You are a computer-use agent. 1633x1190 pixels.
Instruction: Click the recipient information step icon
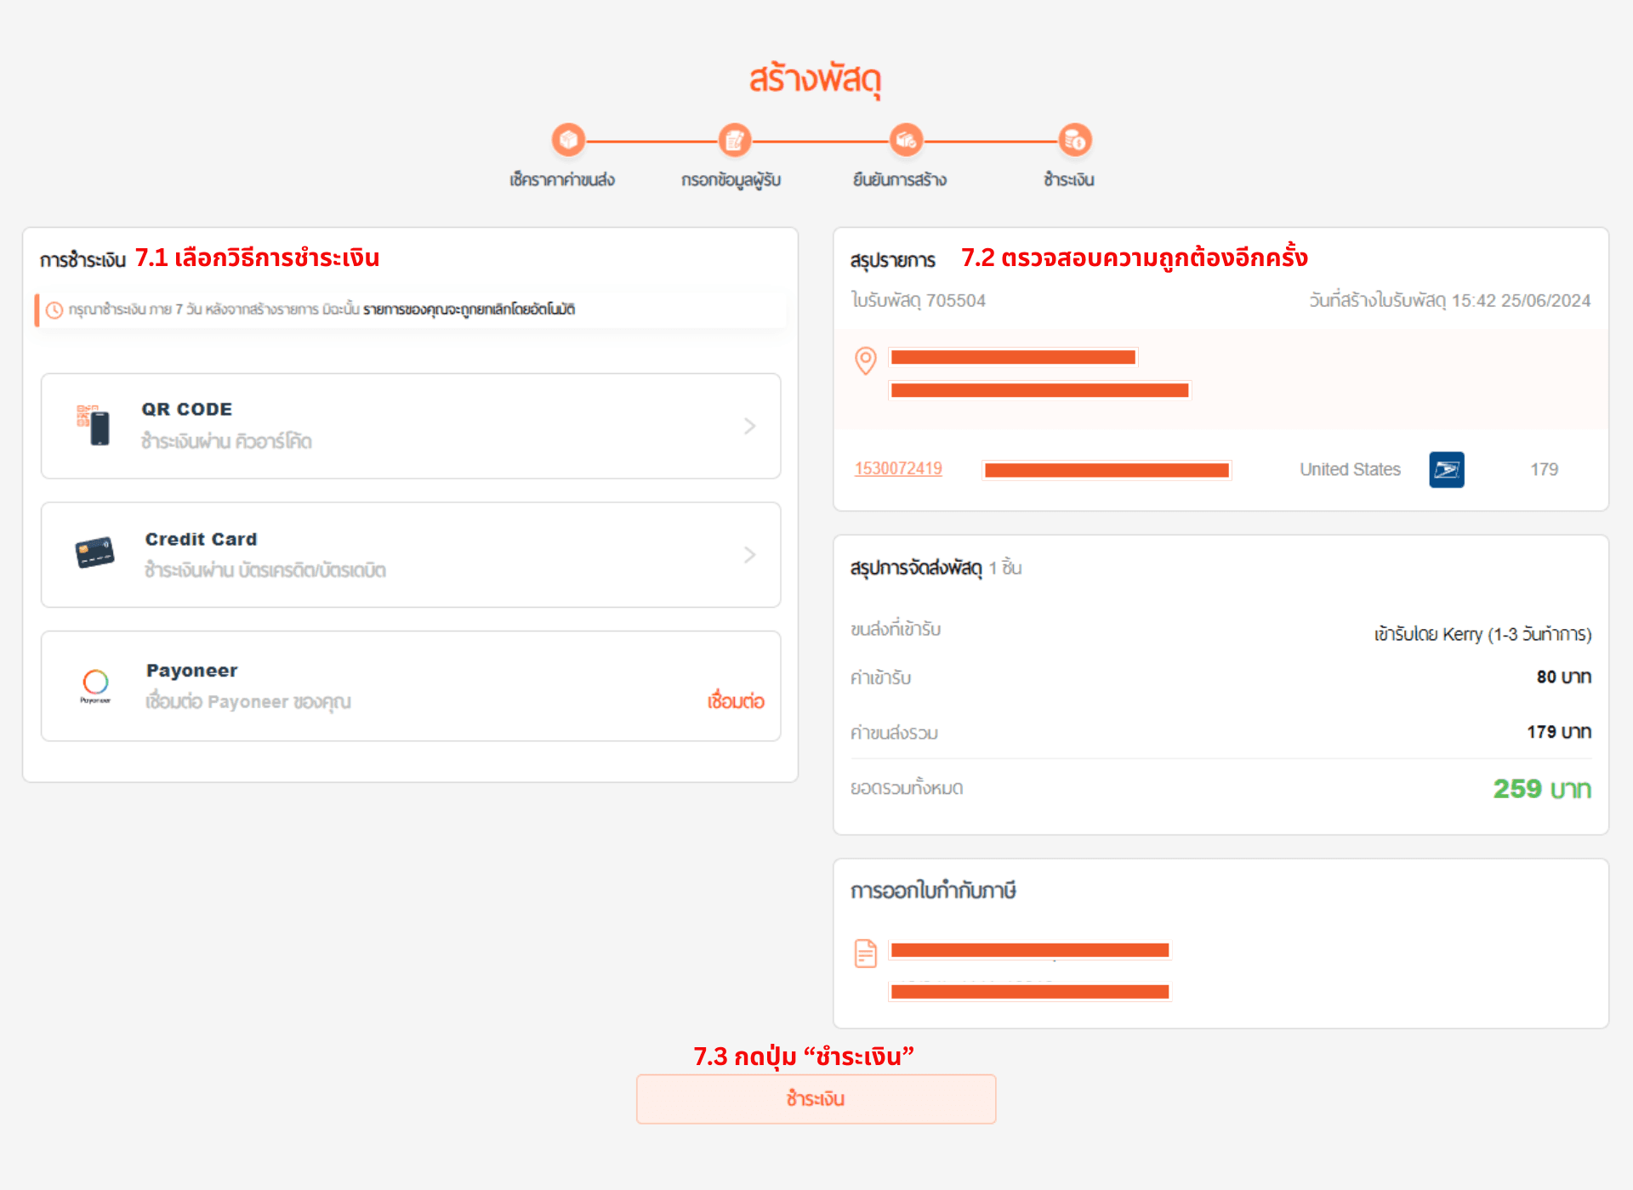[x=735, y=140]
